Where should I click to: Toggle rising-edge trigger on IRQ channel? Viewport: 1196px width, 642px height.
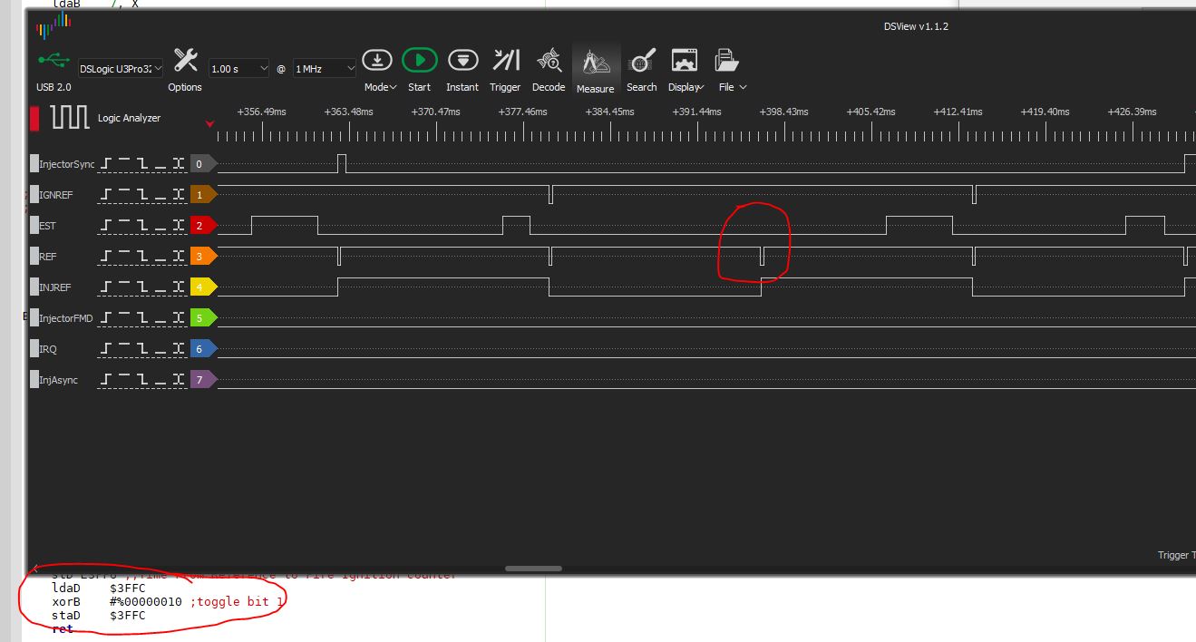[107, 349]
